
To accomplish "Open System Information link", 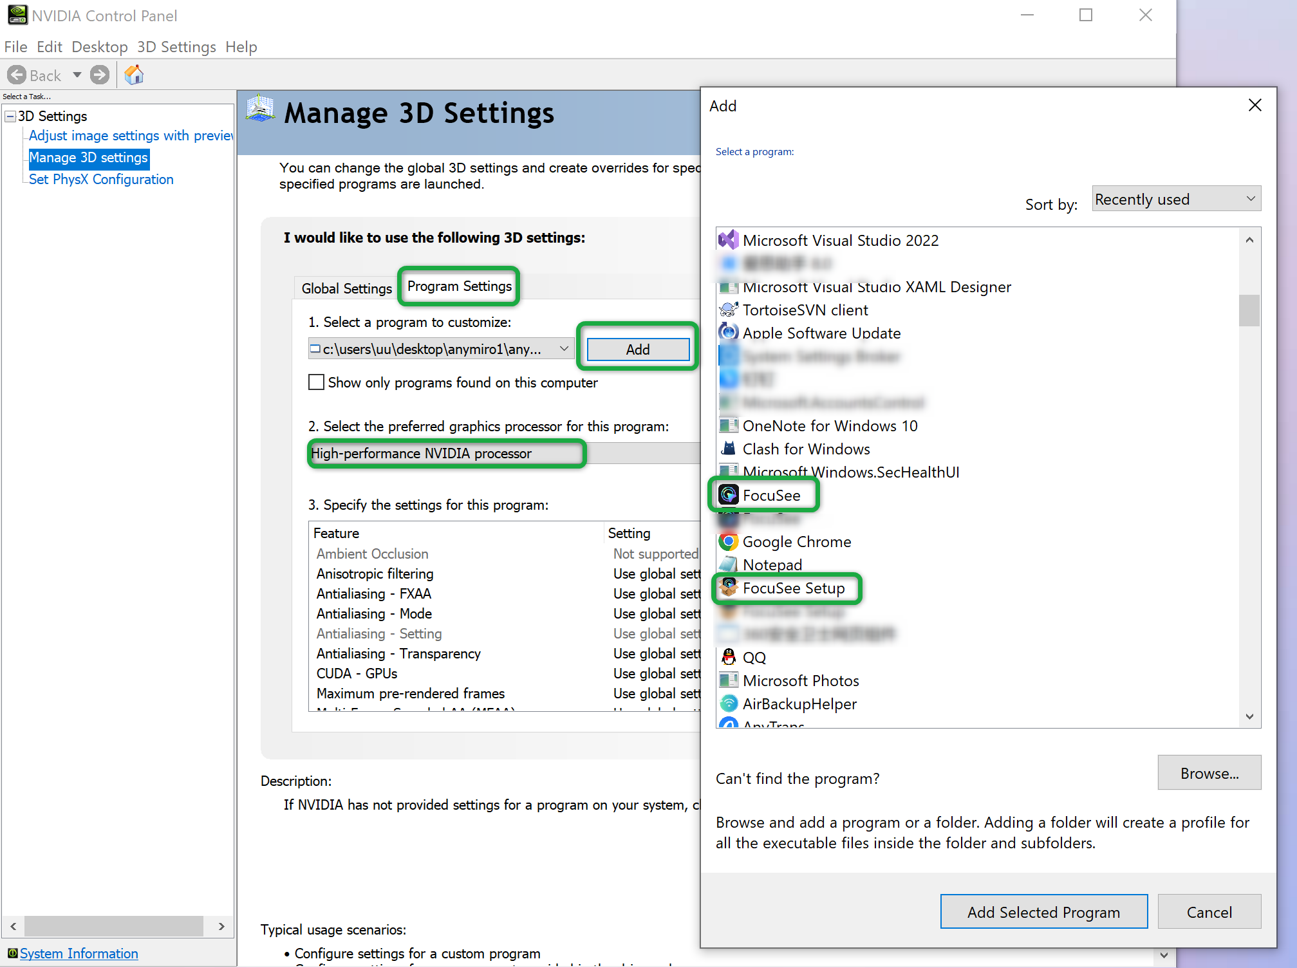I will pyautogui.click(x=77, y=953).
